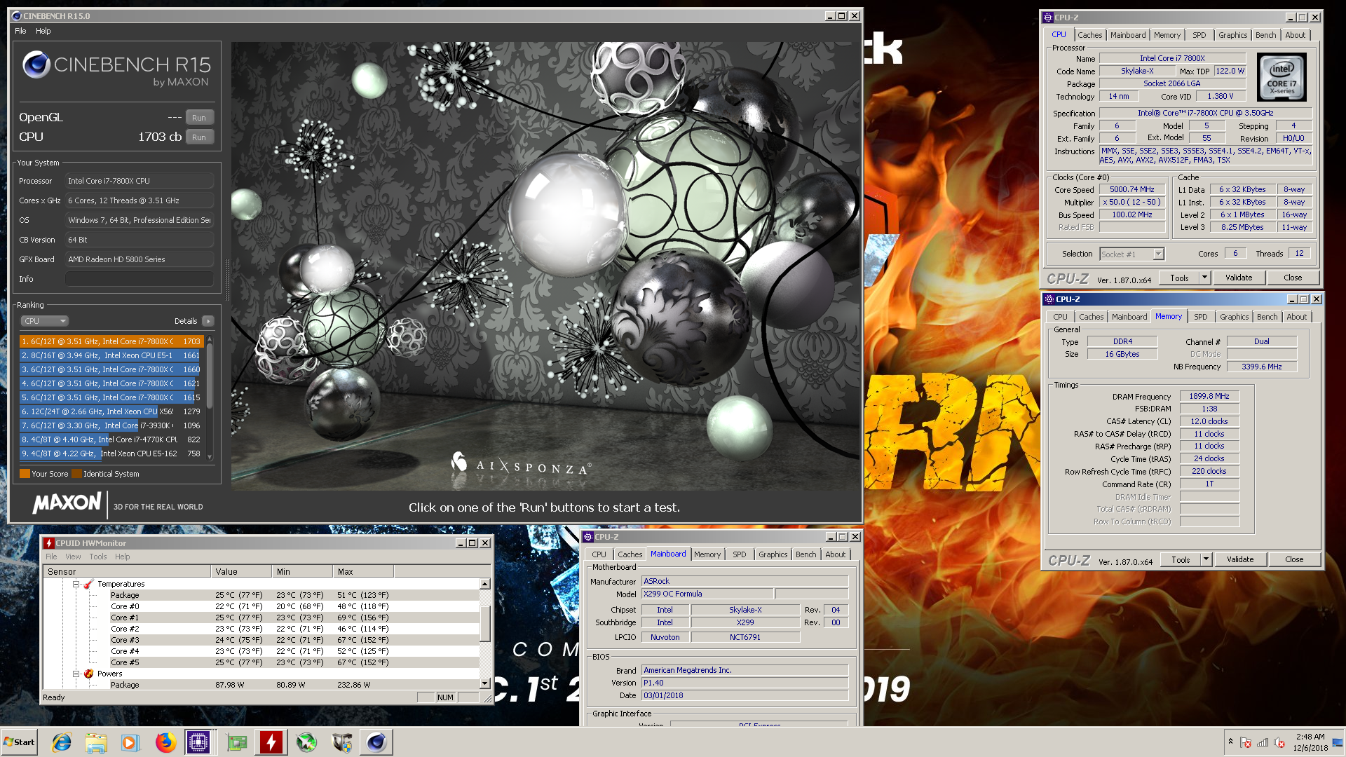Switch to SPD tab in top CPU-Z
The height and width of the screenshot is (757, 1346).
[1199, 35]
